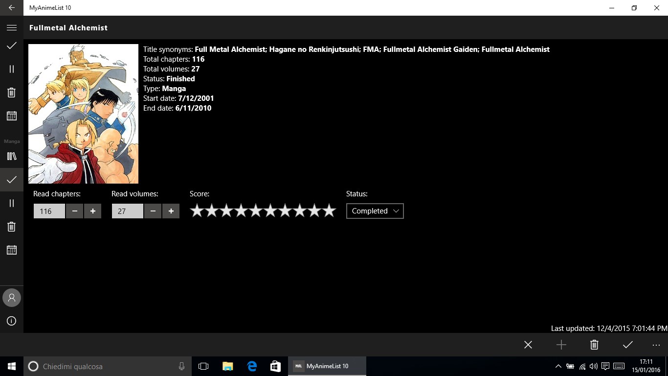
Task: Open the hamburger navigation menu
Action: click(12, 28)
